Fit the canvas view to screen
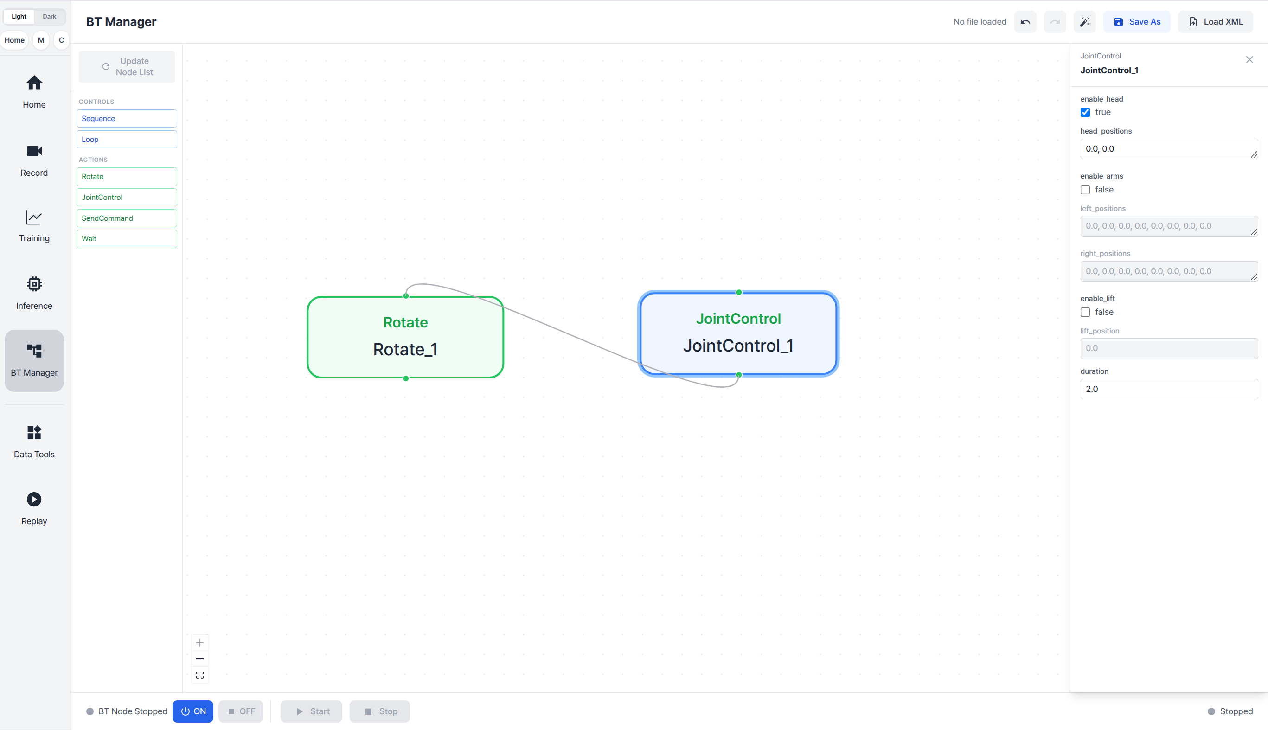Screen dimensions: 1268x730 199,675
